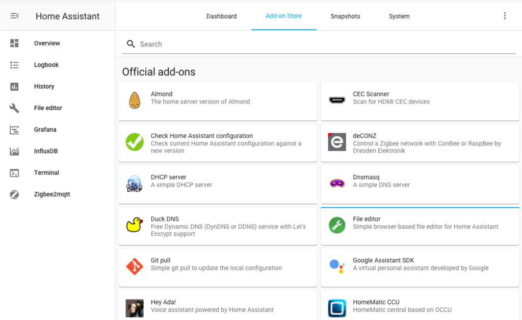Open the Google Assistant SDK add-on title
The height and width of the screenshot is (320, 522).
[x=383, y=260]
